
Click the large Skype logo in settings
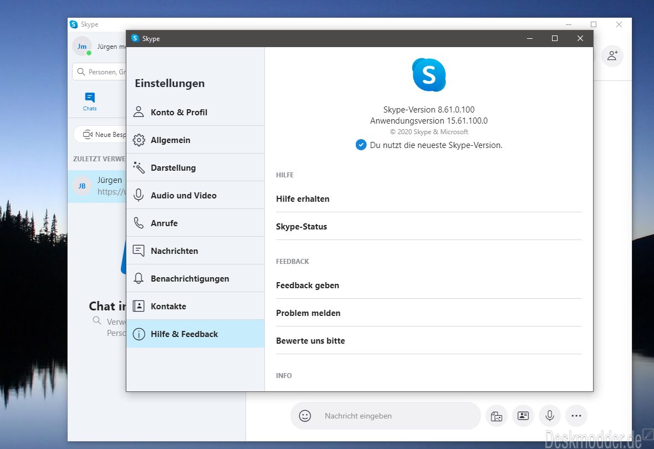(x=429, y=75)
